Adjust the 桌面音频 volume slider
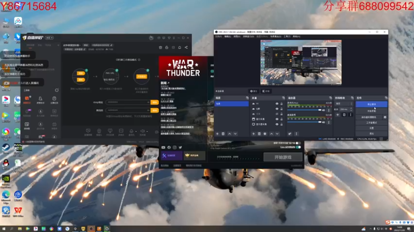Viewport: 414px width, 232px height. [x=304, y=122]
